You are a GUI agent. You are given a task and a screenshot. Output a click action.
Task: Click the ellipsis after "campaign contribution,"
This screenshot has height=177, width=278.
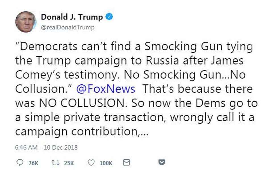pyautogui.click(x=144, y=132)
